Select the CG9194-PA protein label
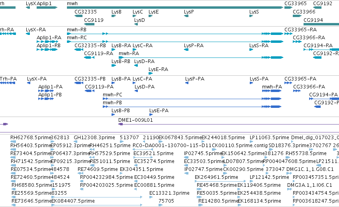 323,95
